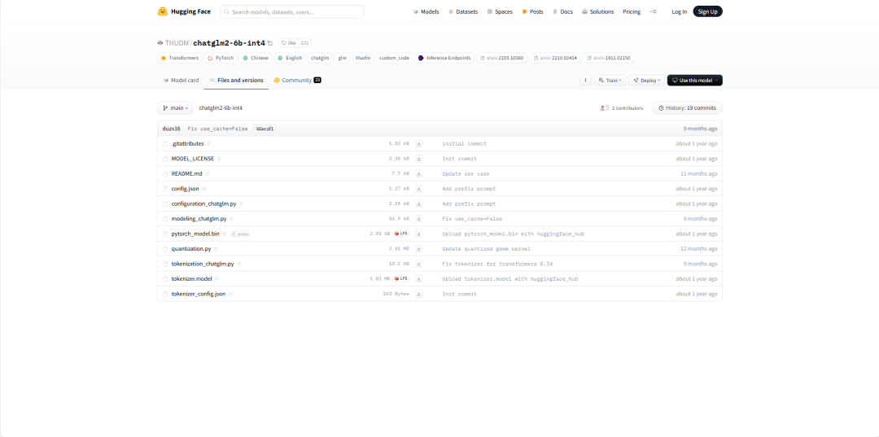Open Posts in the top navigation
The image size is (879, 437).
tap(532, 11)
